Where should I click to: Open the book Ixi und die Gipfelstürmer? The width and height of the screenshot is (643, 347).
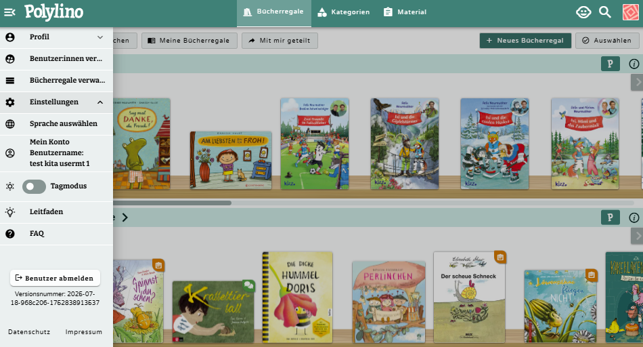(x=405, y=144)
